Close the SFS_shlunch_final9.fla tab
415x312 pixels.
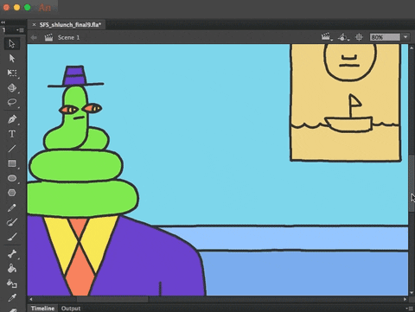34,25
